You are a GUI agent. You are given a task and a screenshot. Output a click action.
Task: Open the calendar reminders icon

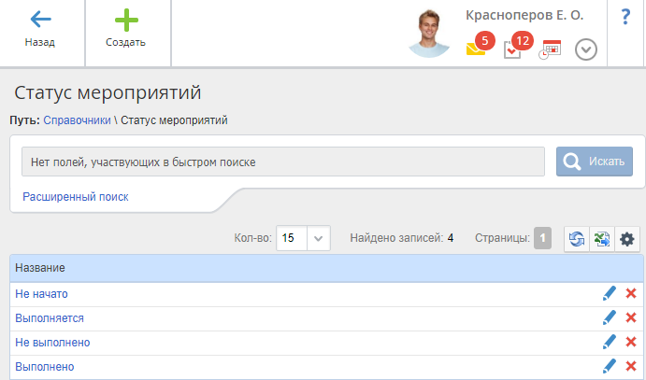[x=550, y=49]
